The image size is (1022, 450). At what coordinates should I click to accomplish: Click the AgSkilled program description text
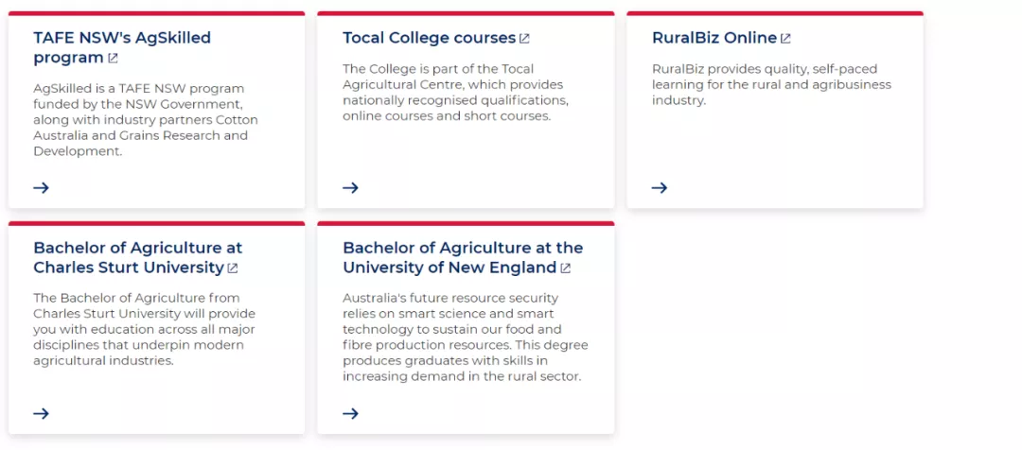[145, 120]
